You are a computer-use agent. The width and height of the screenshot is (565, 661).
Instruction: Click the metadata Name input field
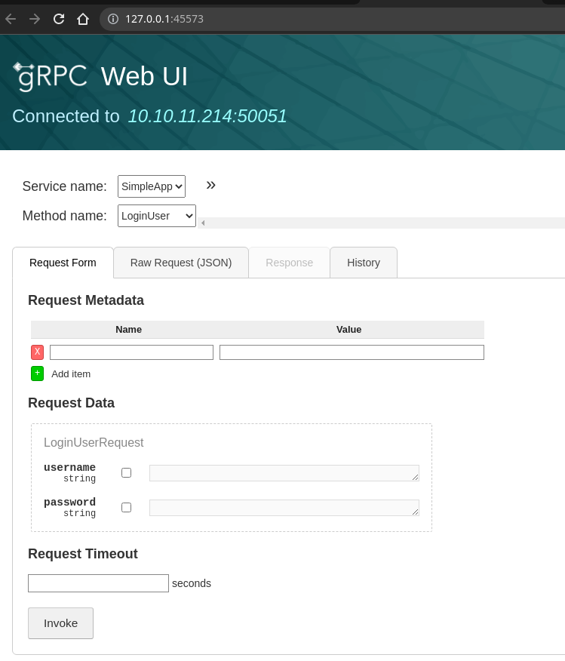tap(131, 352)
